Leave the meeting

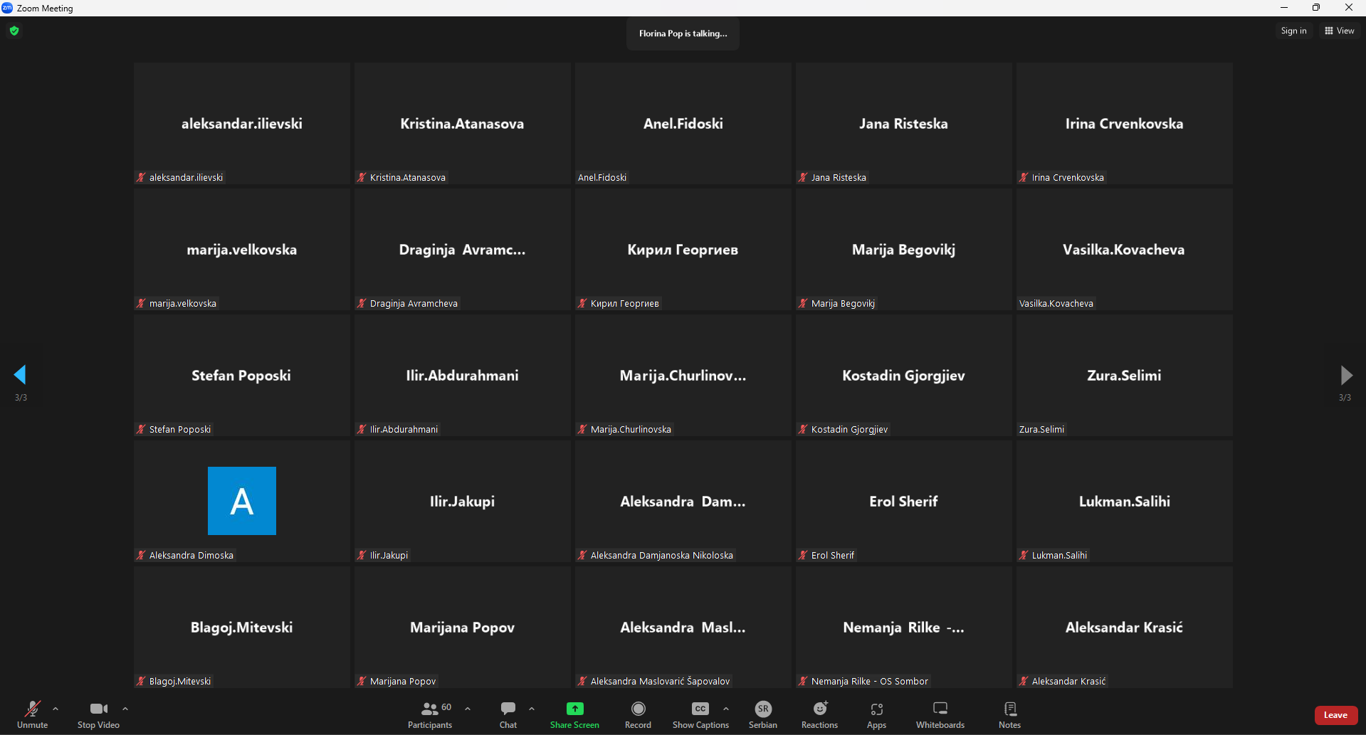pos(1335,715)
